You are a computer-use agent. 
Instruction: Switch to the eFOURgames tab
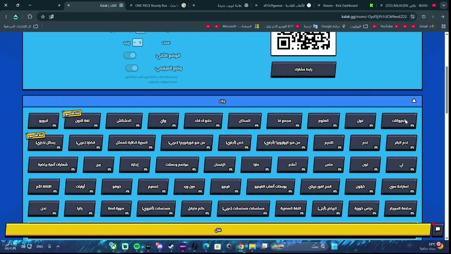pyautogui.click(x=284, y=5)
